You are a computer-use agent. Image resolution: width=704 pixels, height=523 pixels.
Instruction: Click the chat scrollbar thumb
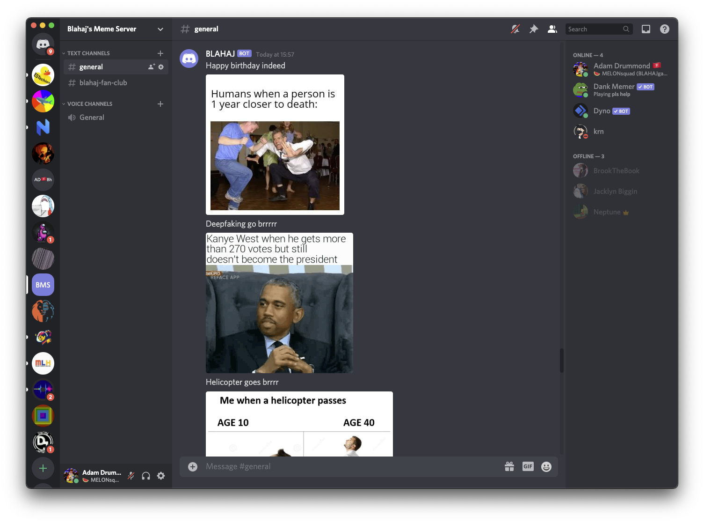point(561,360)
